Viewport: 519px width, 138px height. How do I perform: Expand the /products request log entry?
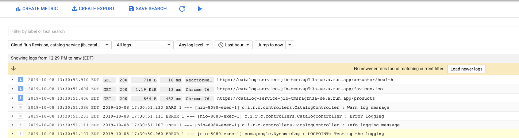tap(12, 98)
